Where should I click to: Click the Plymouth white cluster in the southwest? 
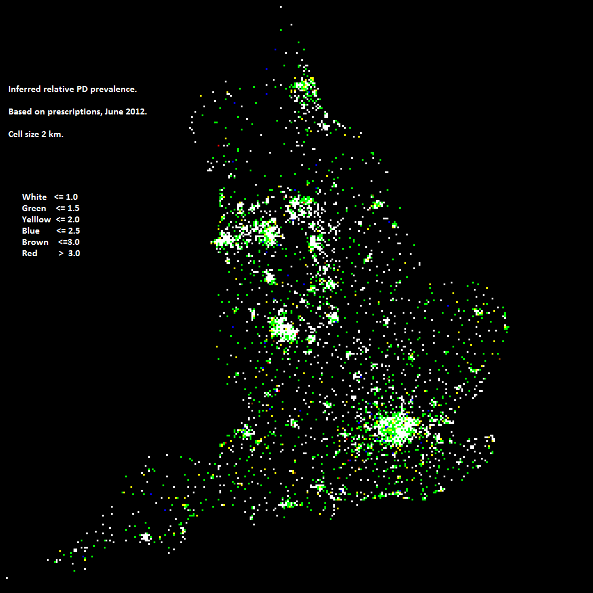click(x=145, y=537)
